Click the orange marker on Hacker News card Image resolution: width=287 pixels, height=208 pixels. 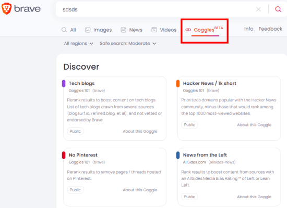coord(178,84)
